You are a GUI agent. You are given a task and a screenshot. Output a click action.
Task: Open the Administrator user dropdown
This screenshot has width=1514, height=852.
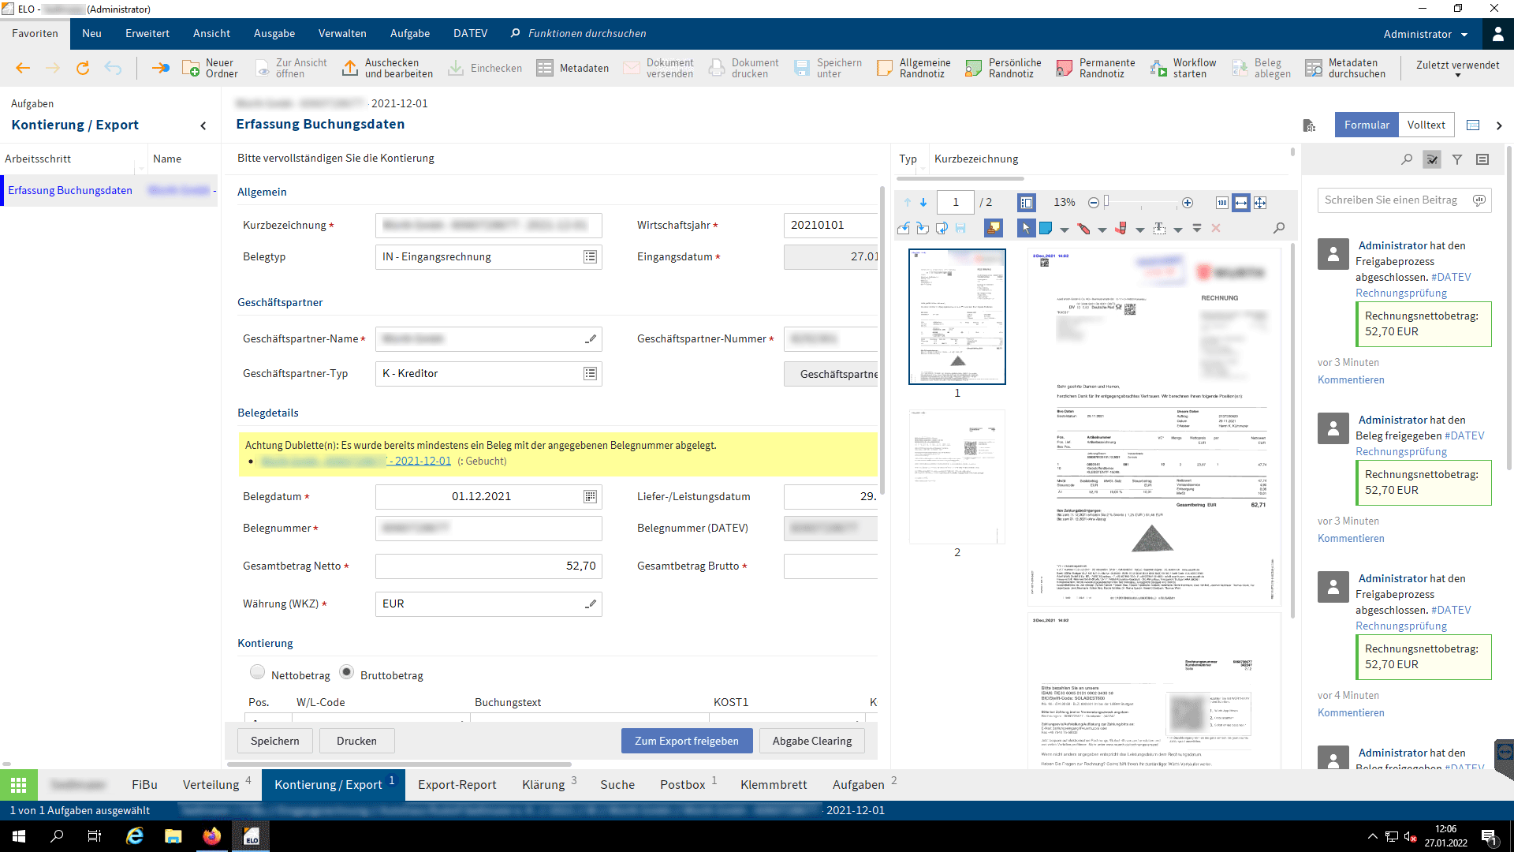(1426, 34)
